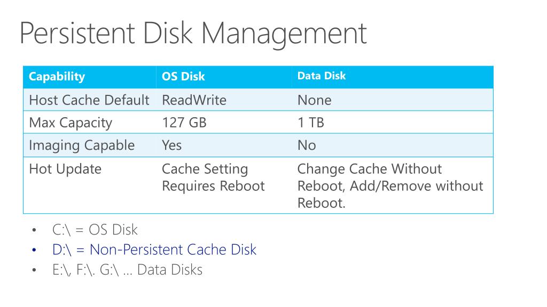The height and width of the screenshot is (307, 547).
Task: Click the No cell for Imaging Capable
Action: (307, 145)
